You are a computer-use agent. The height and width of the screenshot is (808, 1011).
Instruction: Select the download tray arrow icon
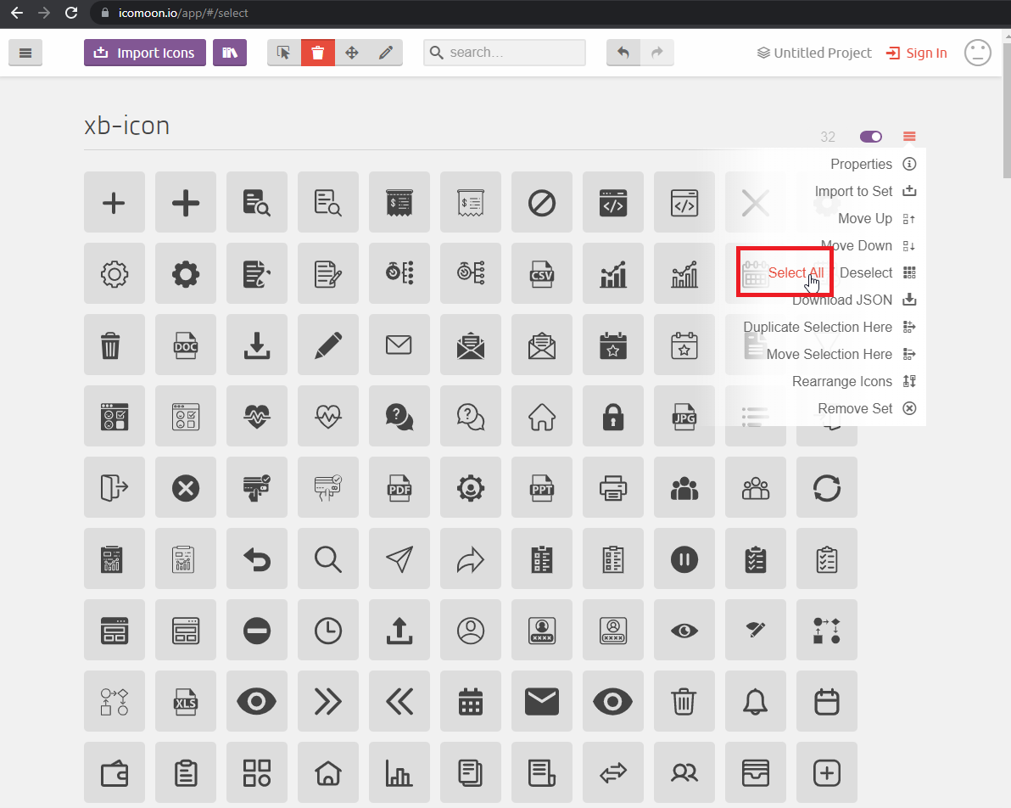point(257,345)
